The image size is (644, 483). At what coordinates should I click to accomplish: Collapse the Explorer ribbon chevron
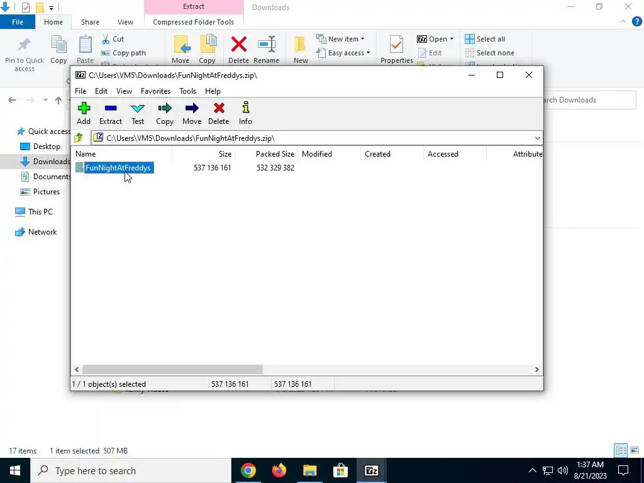point(623,22)
